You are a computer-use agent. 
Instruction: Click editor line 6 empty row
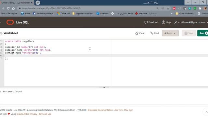coord(106,56)
